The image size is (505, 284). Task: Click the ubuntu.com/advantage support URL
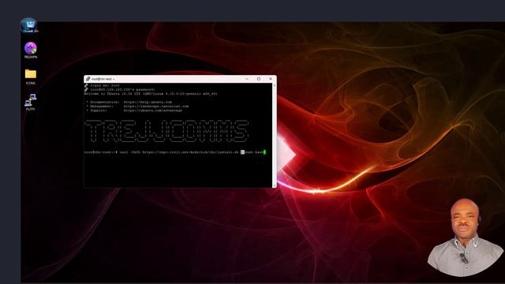coord(153,110)
